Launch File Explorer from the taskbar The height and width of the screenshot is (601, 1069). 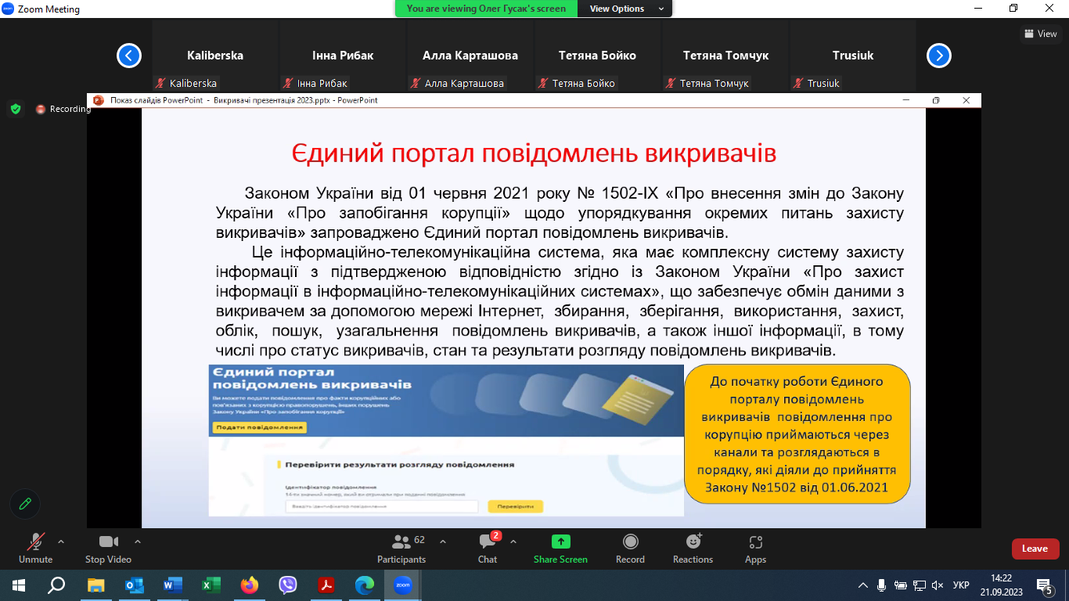coord(95,585)
